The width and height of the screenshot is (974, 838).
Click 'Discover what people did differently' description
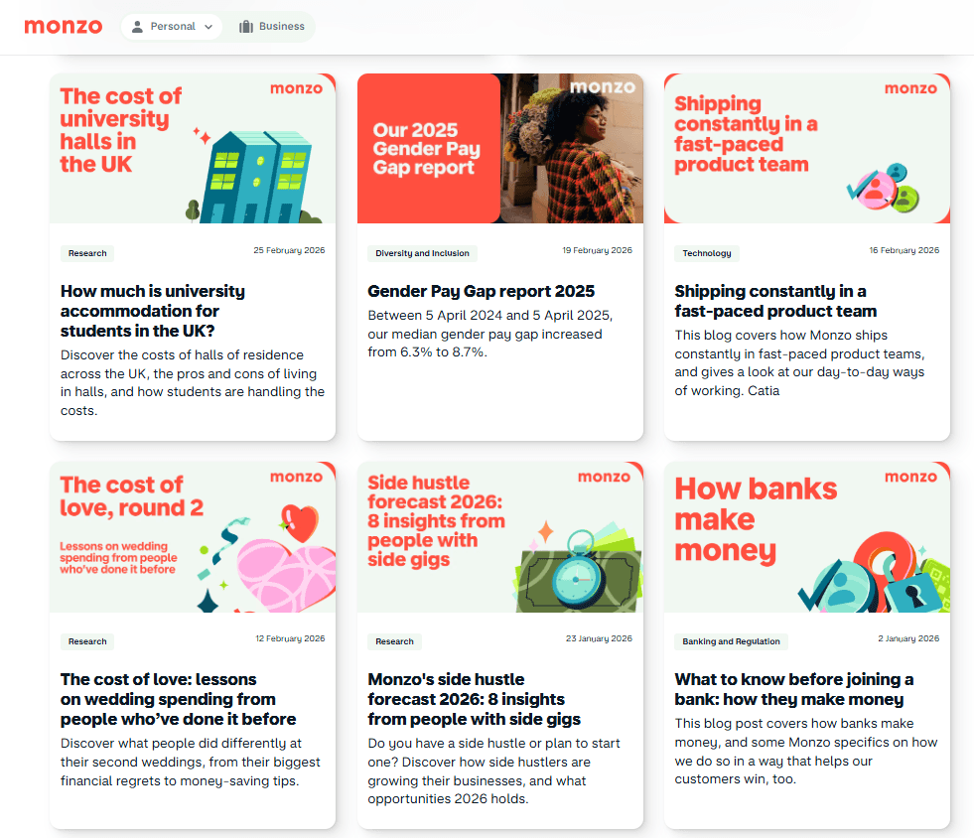190,762
